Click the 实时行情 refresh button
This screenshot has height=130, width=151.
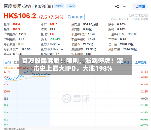75,17
